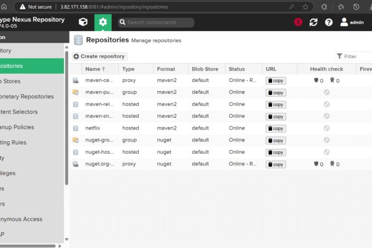
Task: Click the maven-public group repository icon
Action: (76, 92)
